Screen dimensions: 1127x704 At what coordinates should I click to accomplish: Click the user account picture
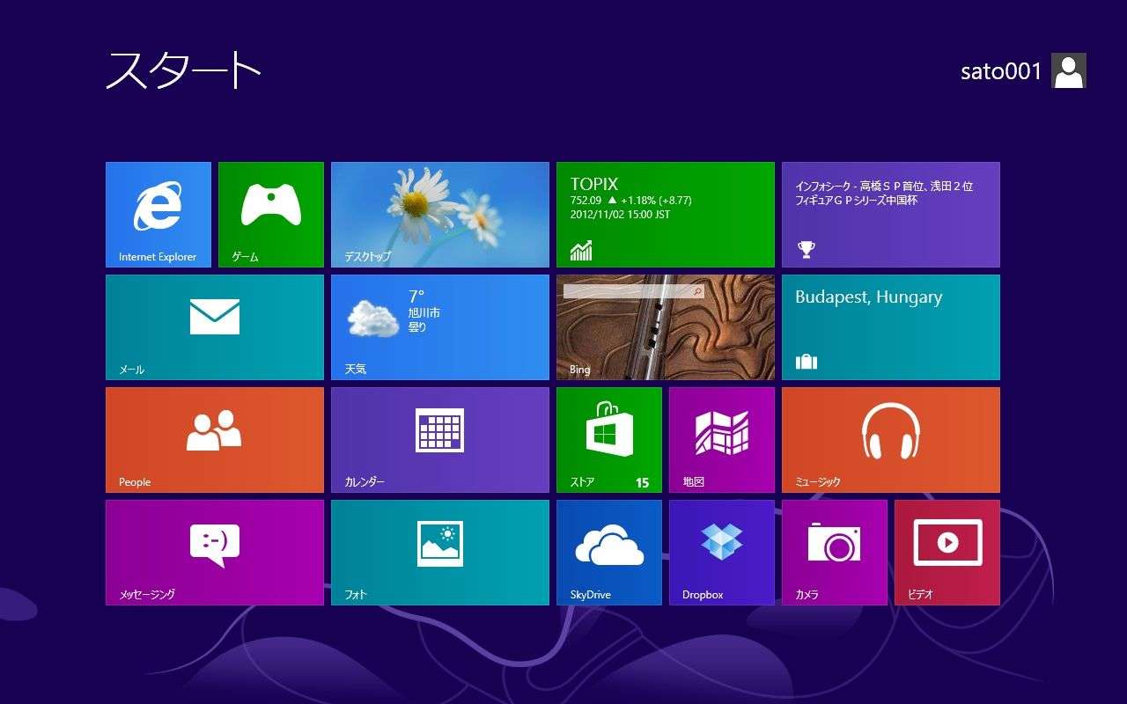[1069, 70]
